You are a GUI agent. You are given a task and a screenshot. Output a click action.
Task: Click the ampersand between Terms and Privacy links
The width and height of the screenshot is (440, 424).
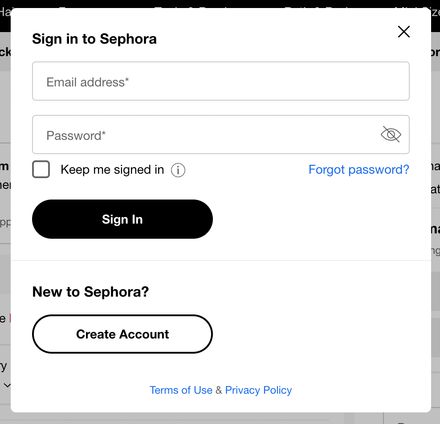coord(219,390)
